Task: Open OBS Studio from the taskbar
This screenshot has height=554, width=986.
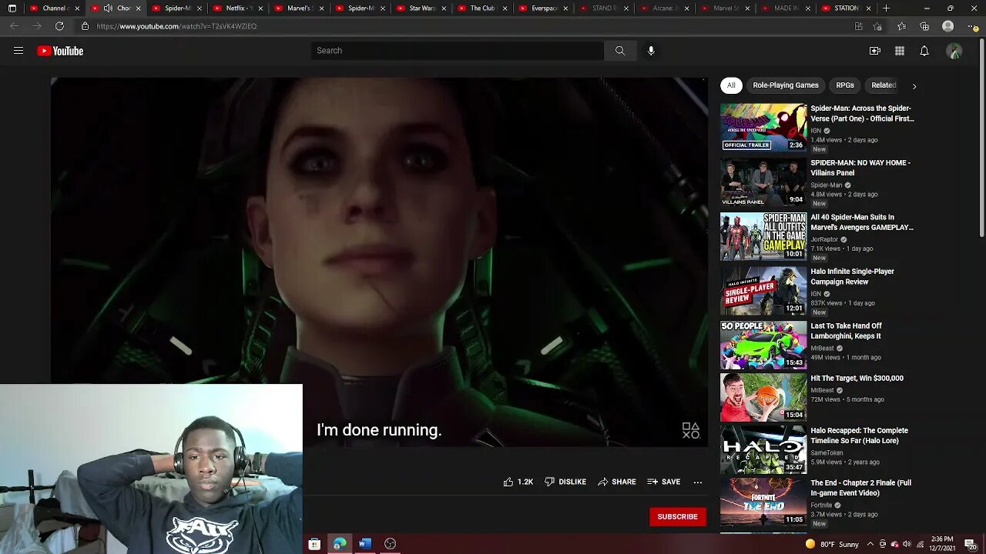Action: click(391, 544)
